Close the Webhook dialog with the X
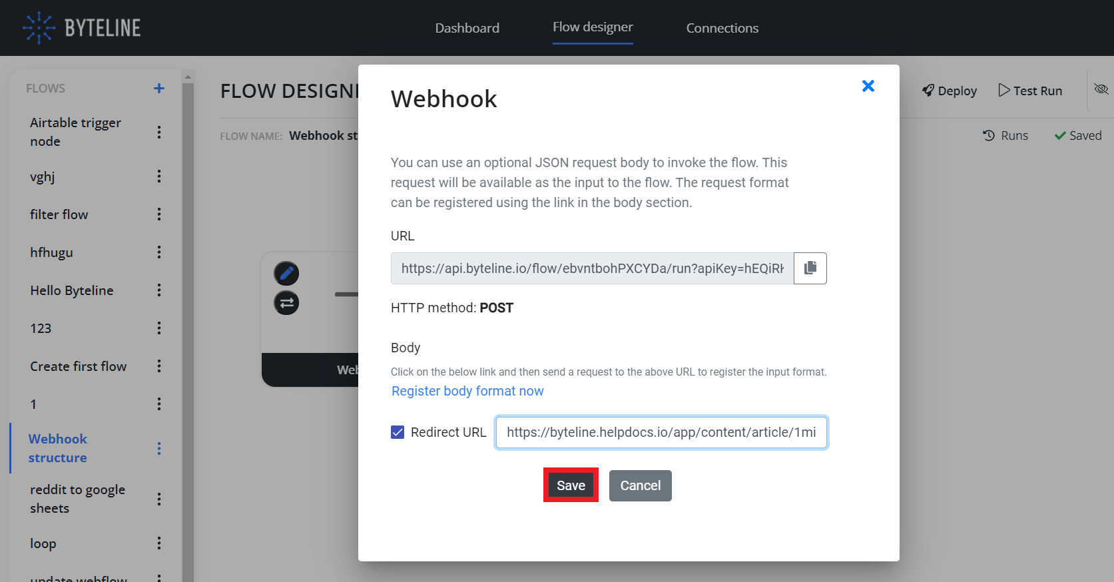 (868, 86)
